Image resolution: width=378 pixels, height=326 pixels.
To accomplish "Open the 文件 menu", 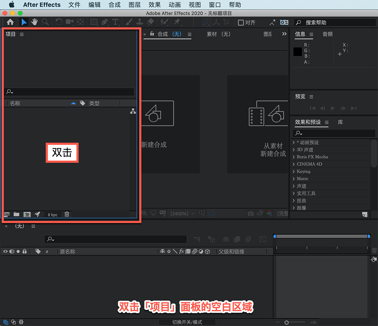I will point(74,5).
